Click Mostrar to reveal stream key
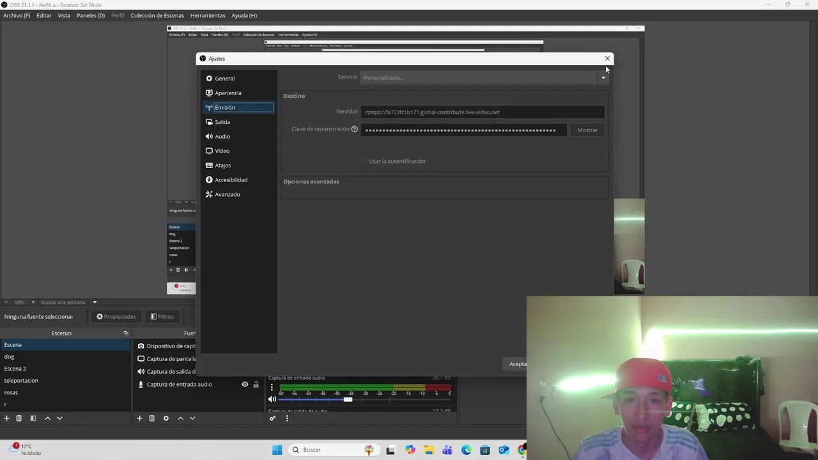 point(587,130)
